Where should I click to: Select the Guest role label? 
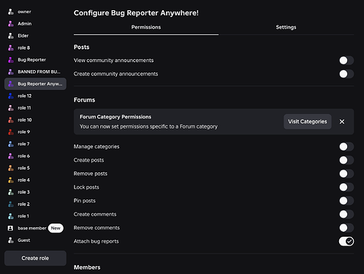click(x=24, y=240)
